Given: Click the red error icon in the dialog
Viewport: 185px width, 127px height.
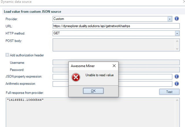Looking at the screenshot, I should point(76,77).
